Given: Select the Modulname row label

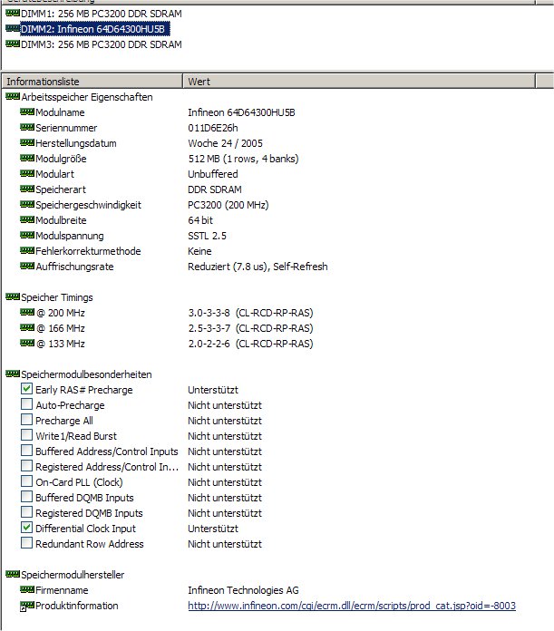Looking at the screenshot, I should [60, 112].
